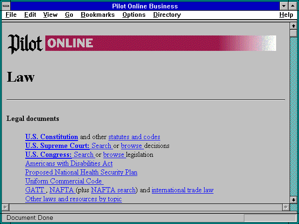Minimize the window with the down-arrow button
Viewport: 299px width, 224px height.
click(284, 6)
